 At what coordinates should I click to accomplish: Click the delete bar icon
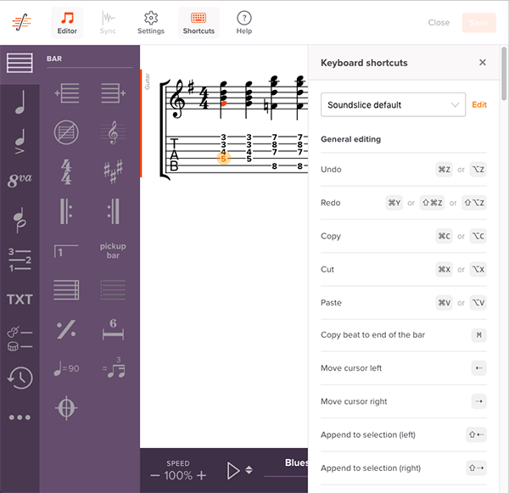tap(66, 132)
